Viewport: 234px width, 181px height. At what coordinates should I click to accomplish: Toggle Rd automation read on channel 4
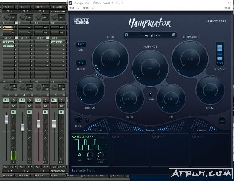coord(54,100)
